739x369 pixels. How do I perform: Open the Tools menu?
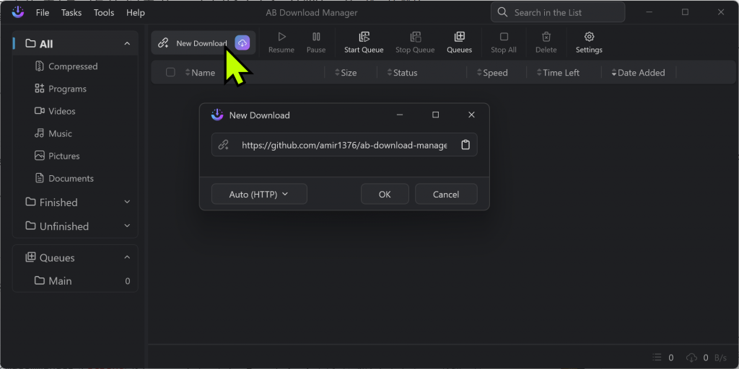[x=104, y=13]
